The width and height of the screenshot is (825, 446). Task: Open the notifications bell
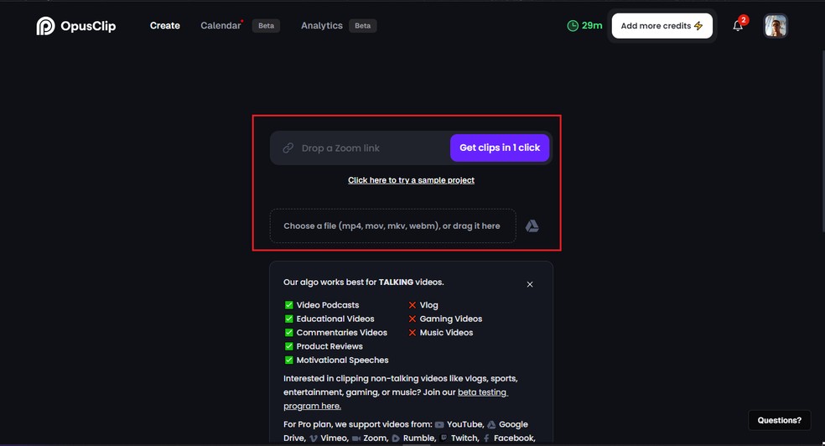point(738,26)
